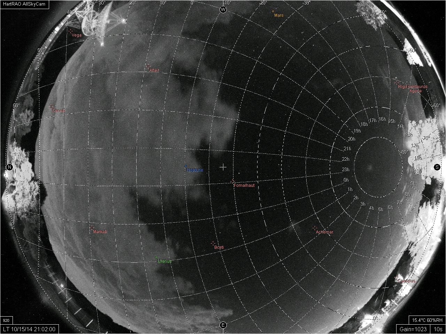
Task: Click the '18h' right ascension label
Action: pos(364,125)
